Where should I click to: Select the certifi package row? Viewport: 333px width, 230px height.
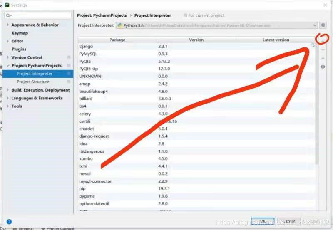click(x=196, y=121)
